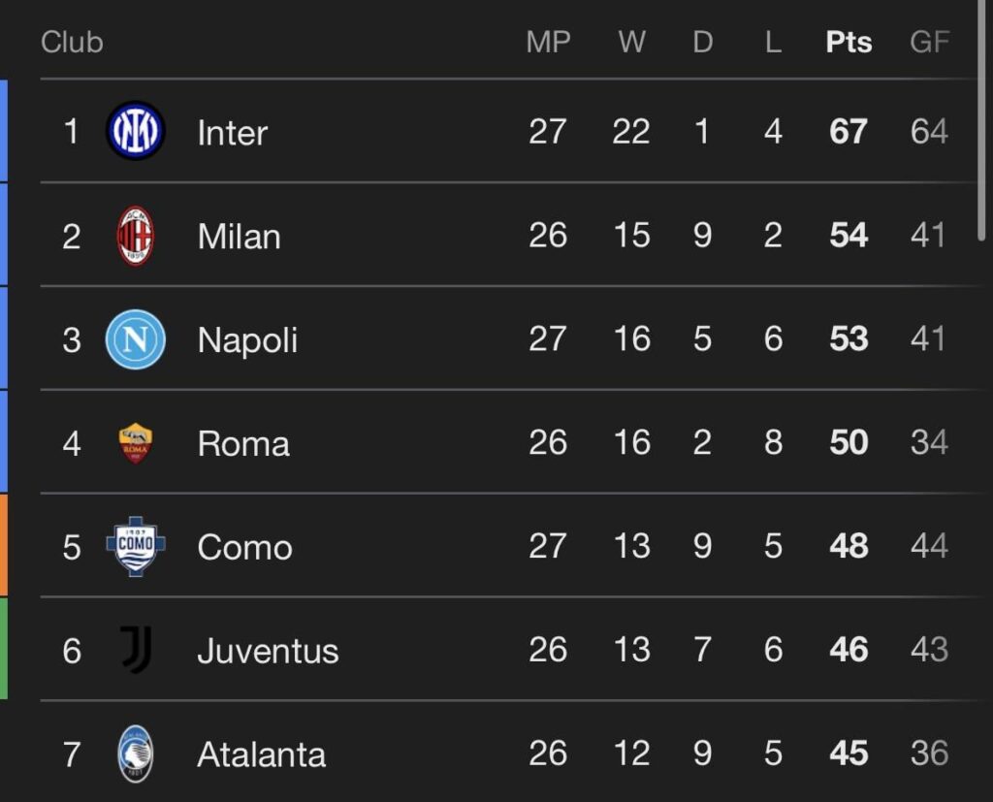Click the GF column header
This screenshot has height=802, width=993.
[x=930, y=42]
